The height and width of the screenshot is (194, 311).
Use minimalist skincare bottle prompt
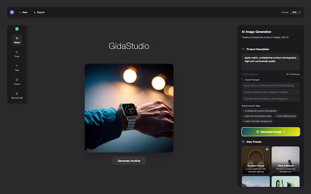click(271, 99)
